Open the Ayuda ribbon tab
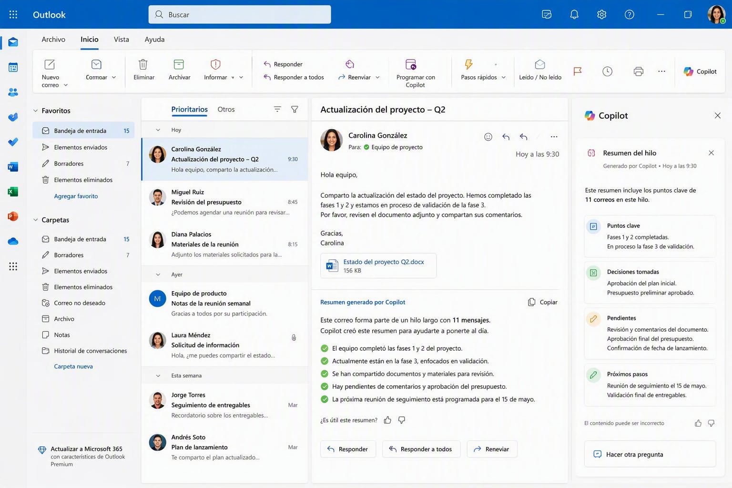The height and width of the screenshot is (488, 732). click(154, 39)
